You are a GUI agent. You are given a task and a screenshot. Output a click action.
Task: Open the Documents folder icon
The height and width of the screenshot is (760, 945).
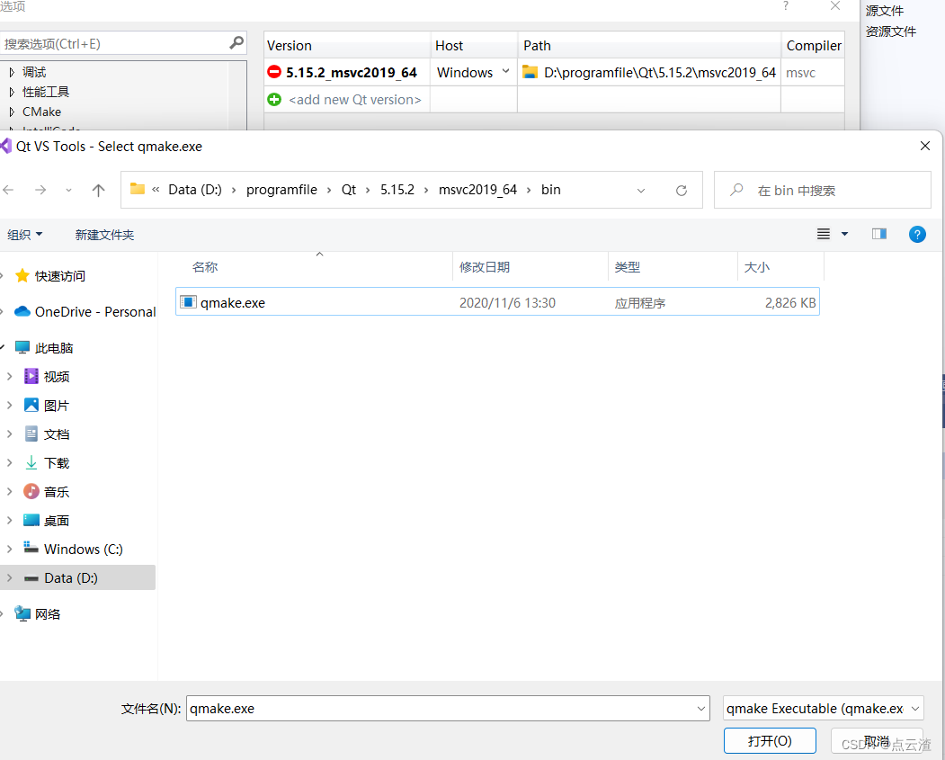(x=31, y=434)
